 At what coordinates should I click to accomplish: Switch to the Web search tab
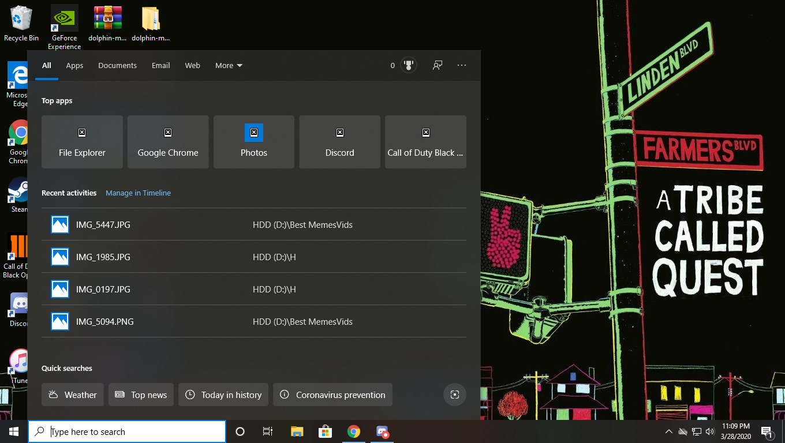pos(192,65)
